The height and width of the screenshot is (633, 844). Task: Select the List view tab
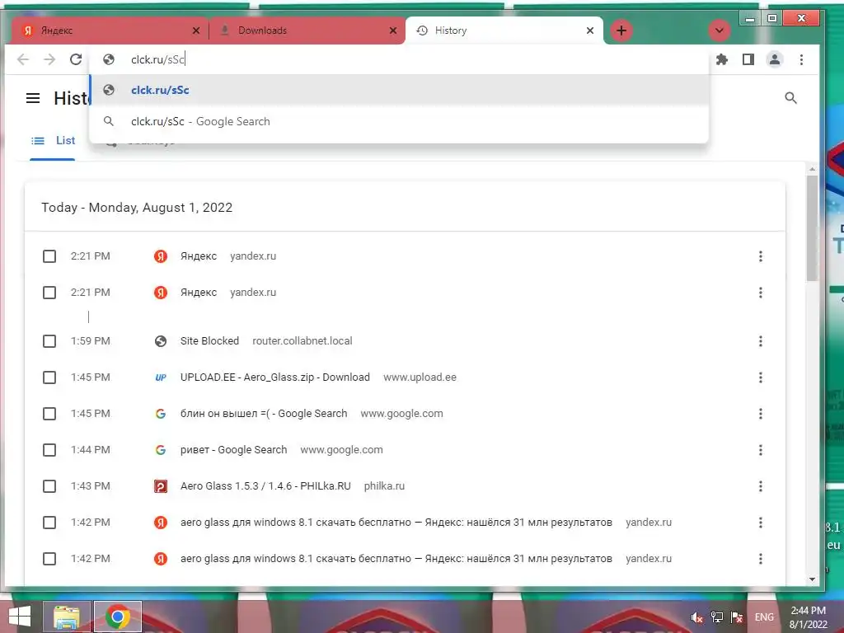53,140
